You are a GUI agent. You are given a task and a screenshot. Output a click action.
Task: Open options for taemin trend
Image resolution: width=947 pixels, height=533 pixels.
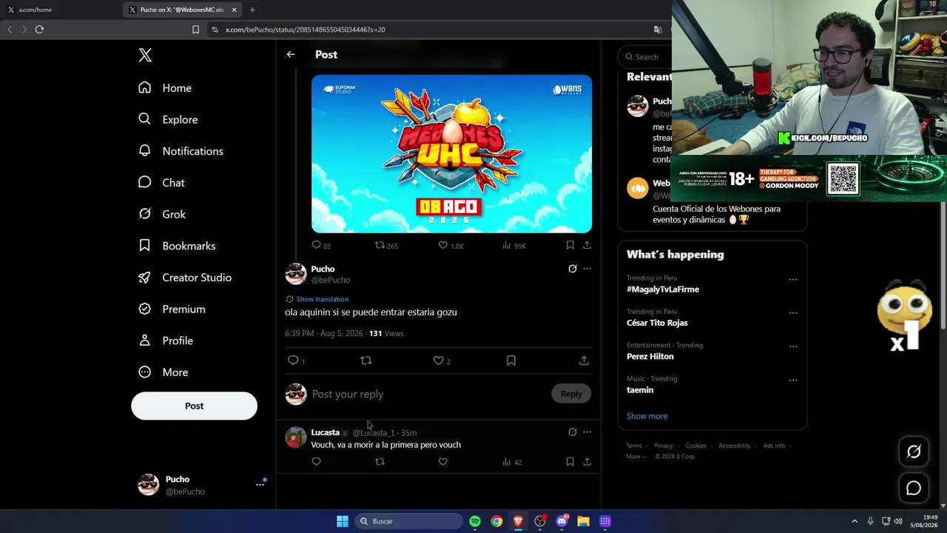click(x=793, y=381)
